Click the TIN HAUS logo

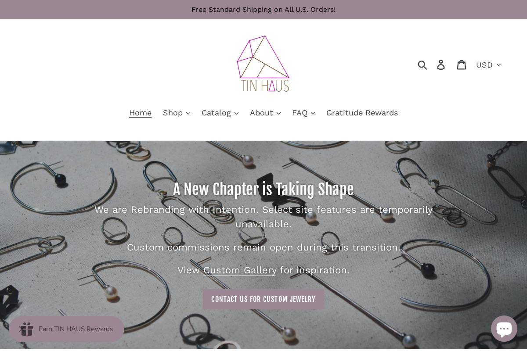click(263, 64)
